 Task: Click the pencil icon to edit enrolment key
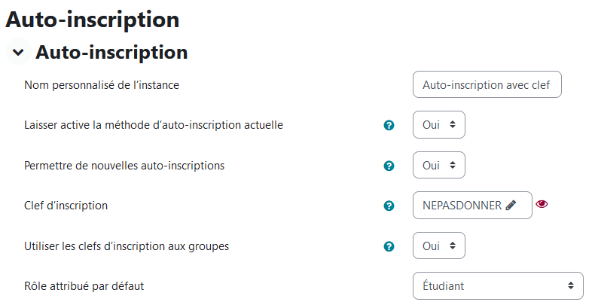[x=511, y=206]
